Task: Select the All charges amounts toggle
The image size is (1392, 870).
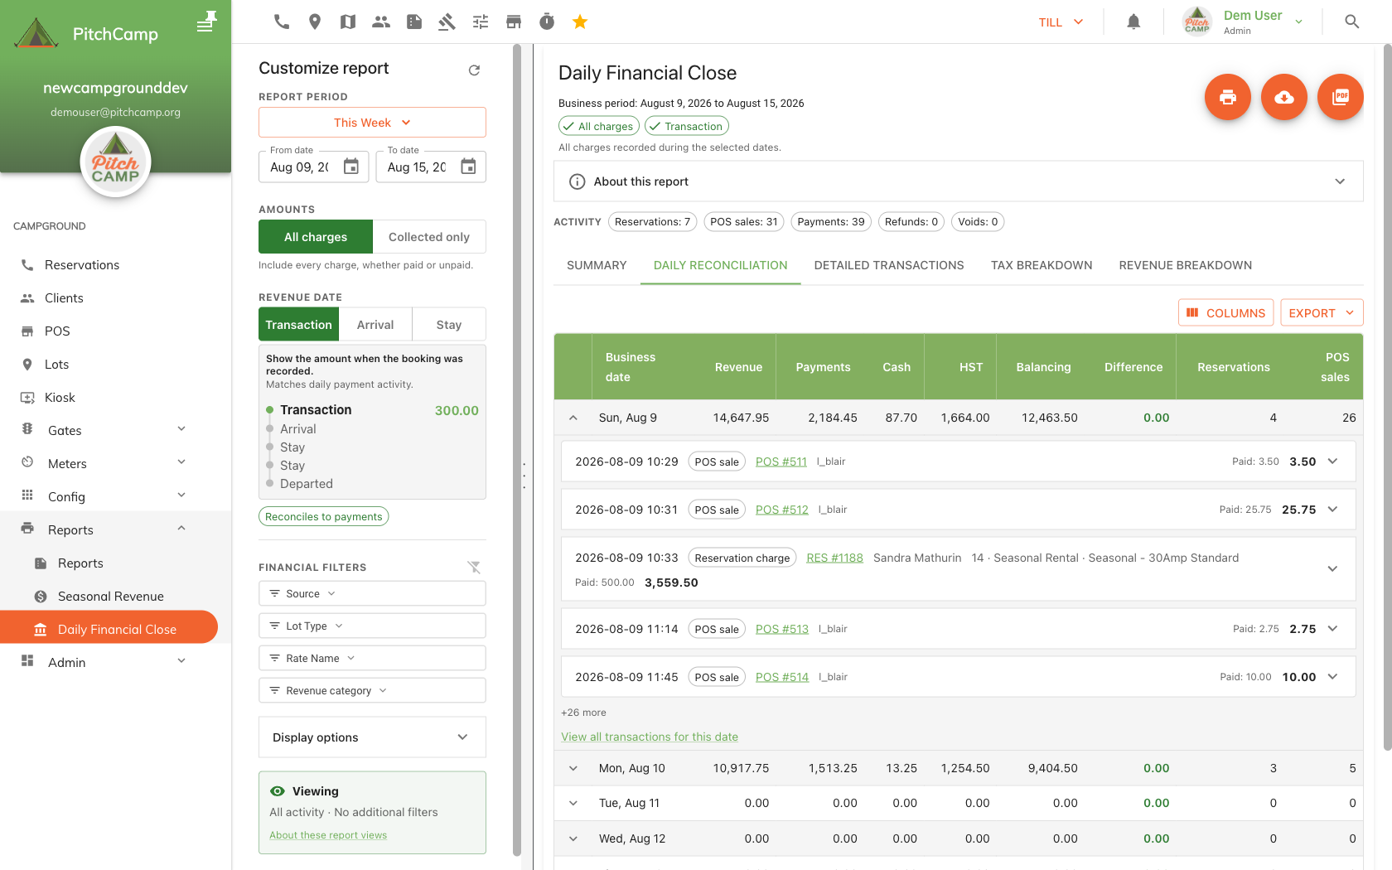Action: (x=316, y=237)
